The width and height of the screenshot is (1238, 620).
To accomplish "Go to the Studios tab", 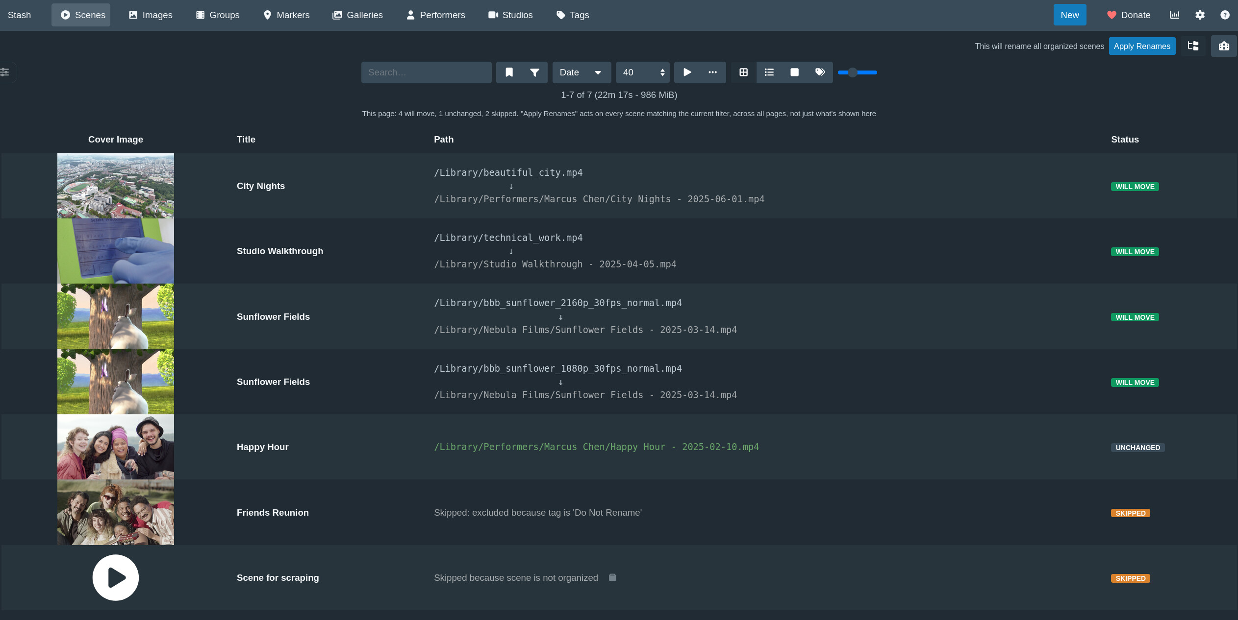I will pyautogui.click(x=511, y=15).
